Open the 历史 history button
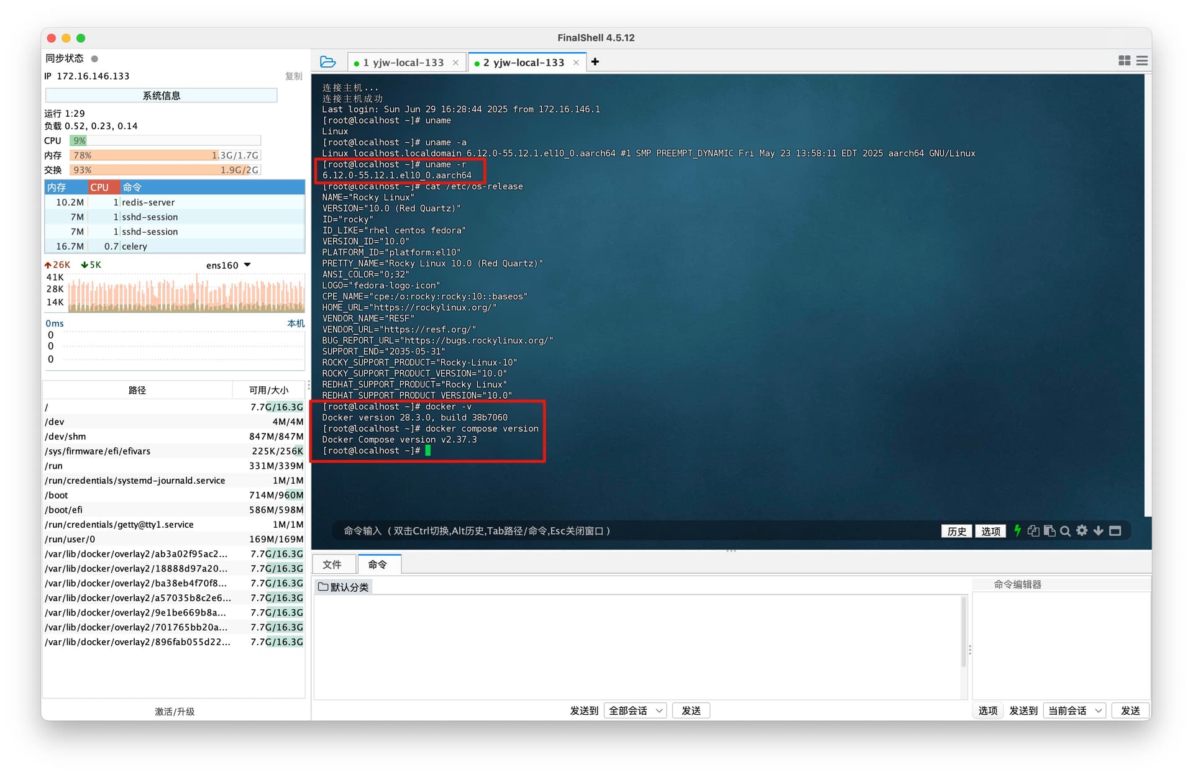 [956, 531]
